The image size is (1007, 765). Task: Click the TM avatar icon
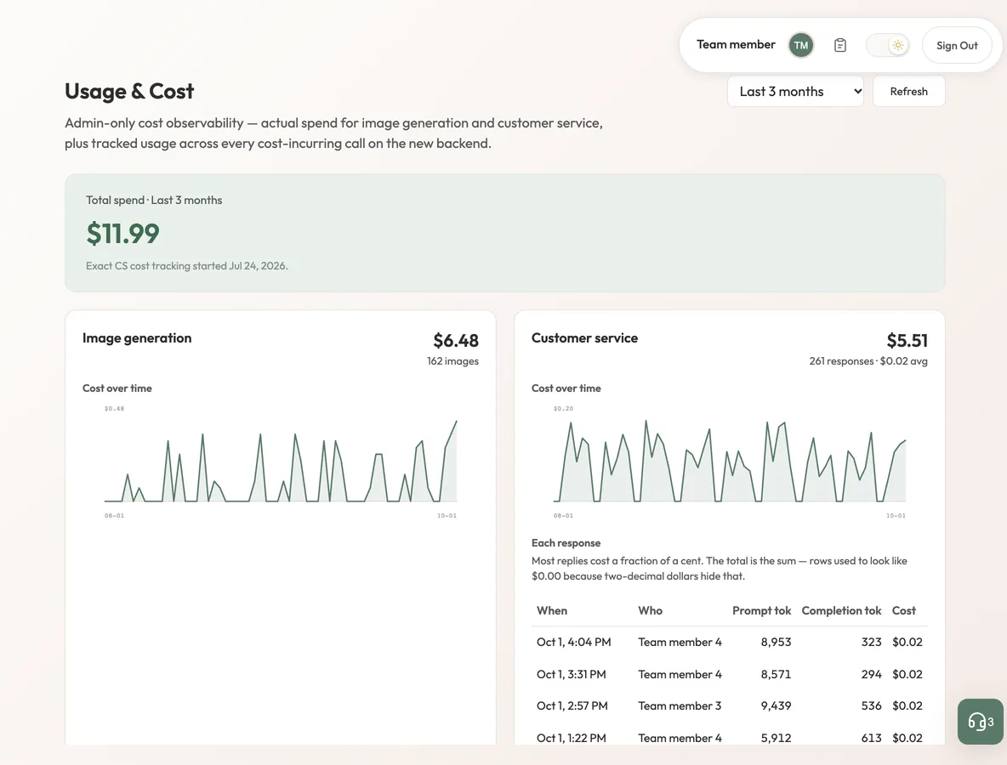click(801, 45)
